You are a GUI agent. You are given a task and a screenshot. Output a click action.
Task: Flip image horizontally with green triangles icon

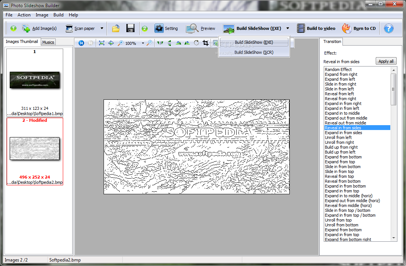tap(160, 43)
